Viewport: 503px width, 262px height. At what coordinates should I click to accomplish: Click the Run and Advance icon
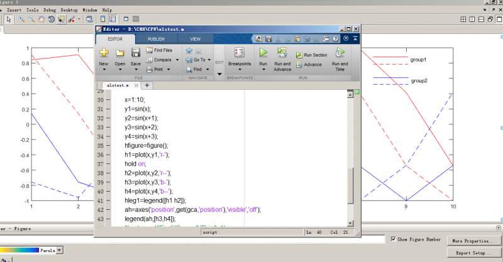click(282, 52)
